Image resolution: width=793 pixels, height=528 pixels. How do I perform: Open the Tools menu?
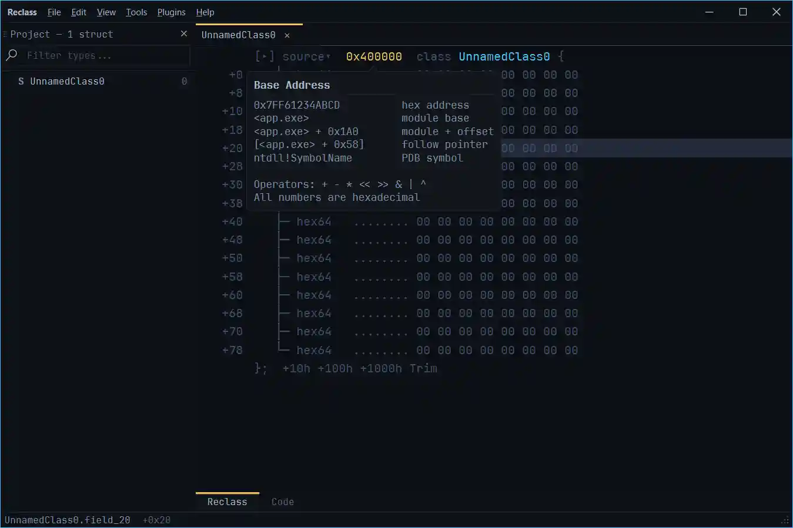[136, 12]
